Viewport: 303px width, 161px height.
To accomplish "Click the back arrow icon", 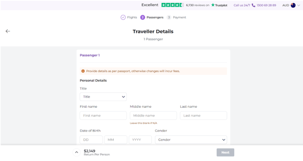I will pyautogui.click(x=8, y=31).
